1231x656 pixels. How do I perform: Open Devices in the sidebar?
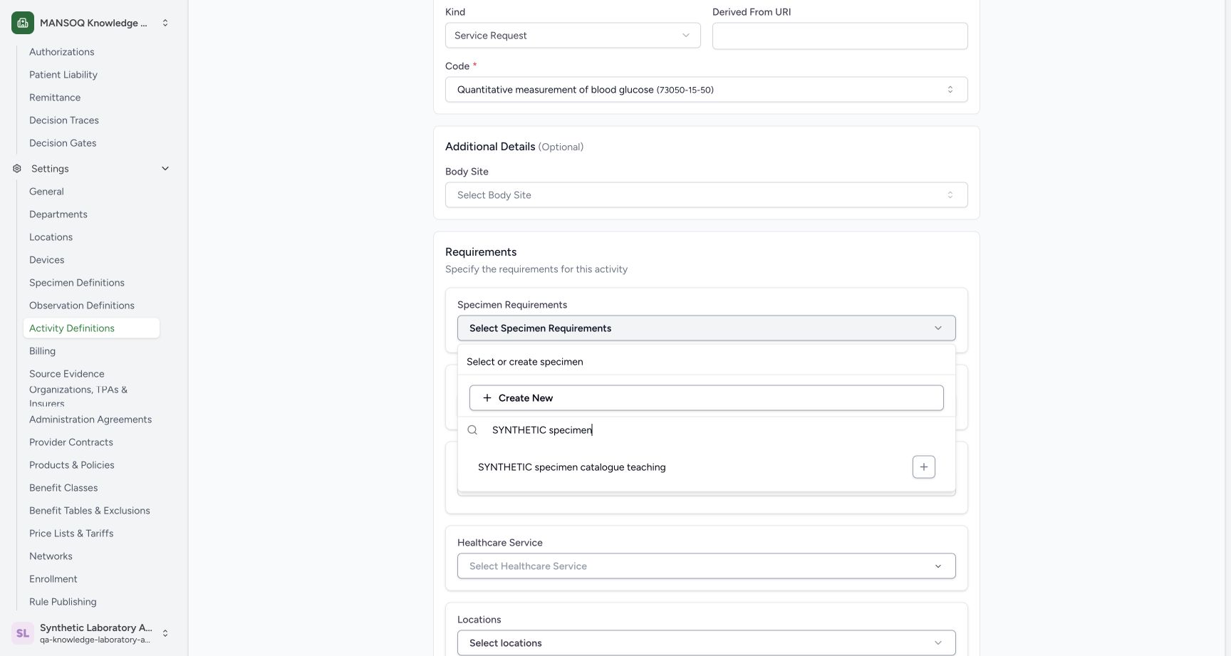tap(47, 260)
